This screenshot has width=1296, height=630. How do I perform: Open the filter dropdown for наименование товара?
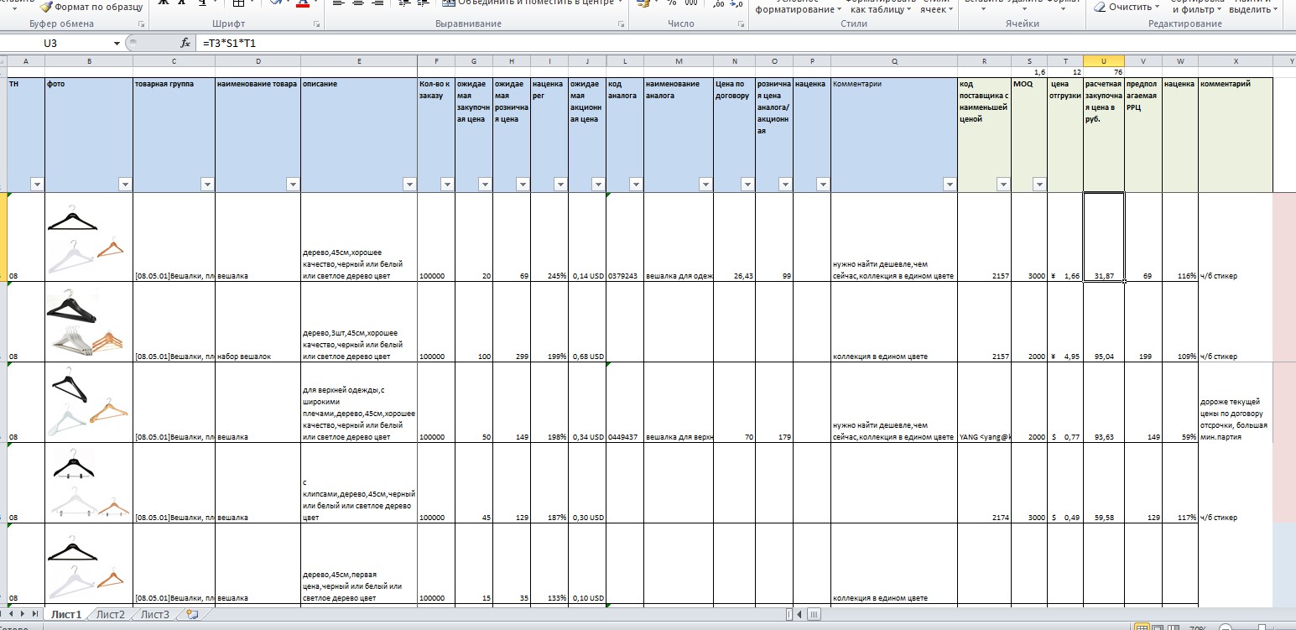click(x=293, y=184)
